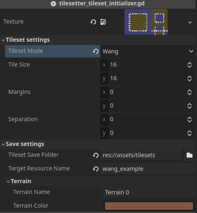The image size is (197, 213).
Task: Open the Terrain Color picker swatch
Action: 149,206
